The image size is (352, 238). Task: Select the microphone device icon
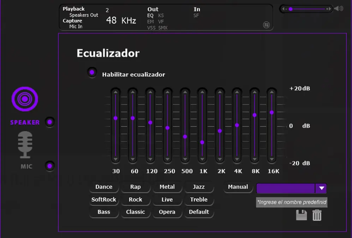pos(25,145)
